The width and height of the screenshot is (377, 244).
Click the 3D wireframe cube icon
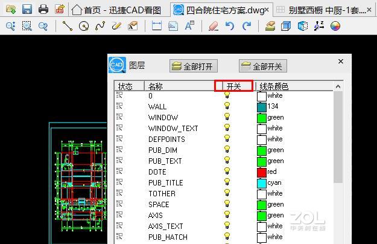pos(302,26)
